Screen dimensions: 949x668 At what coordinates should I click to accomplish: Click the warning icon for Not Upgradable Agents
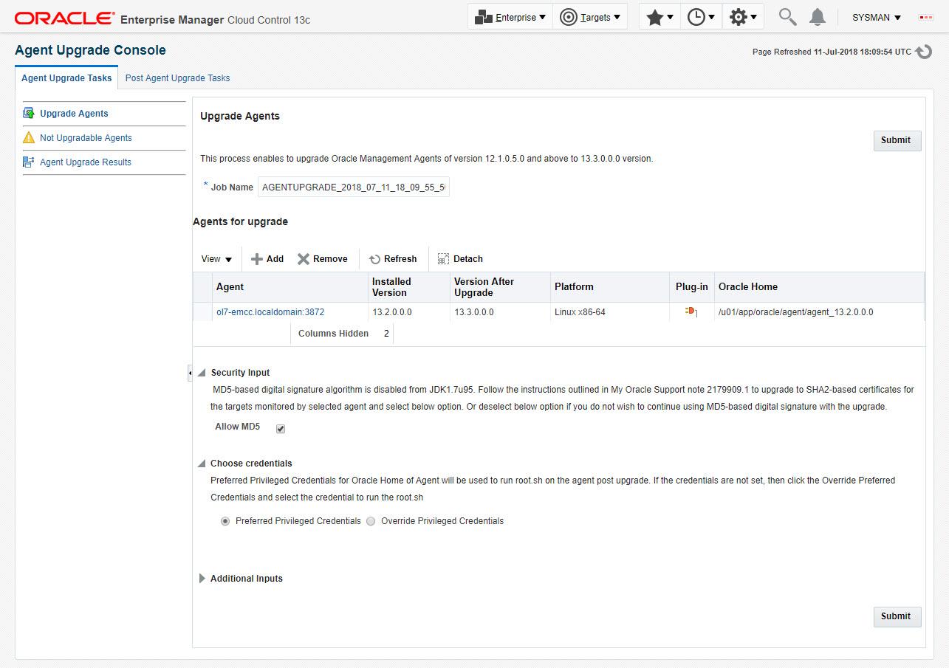29,137
